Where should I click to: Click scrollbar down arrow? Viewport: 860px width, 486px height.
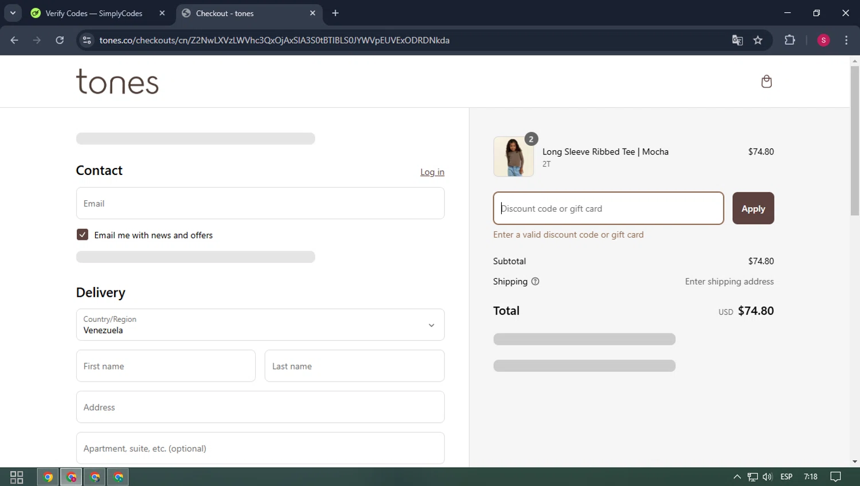click(x=855, y=462)
